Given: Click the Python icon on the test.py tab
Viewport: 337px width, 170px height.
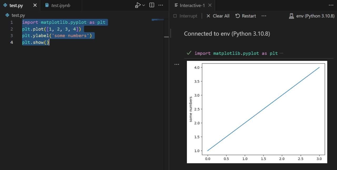Looking at the screenshot, I should 5,5.
